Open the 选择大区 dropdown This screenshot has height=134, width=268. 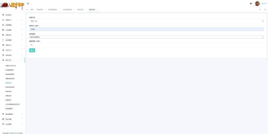point(146,21)
